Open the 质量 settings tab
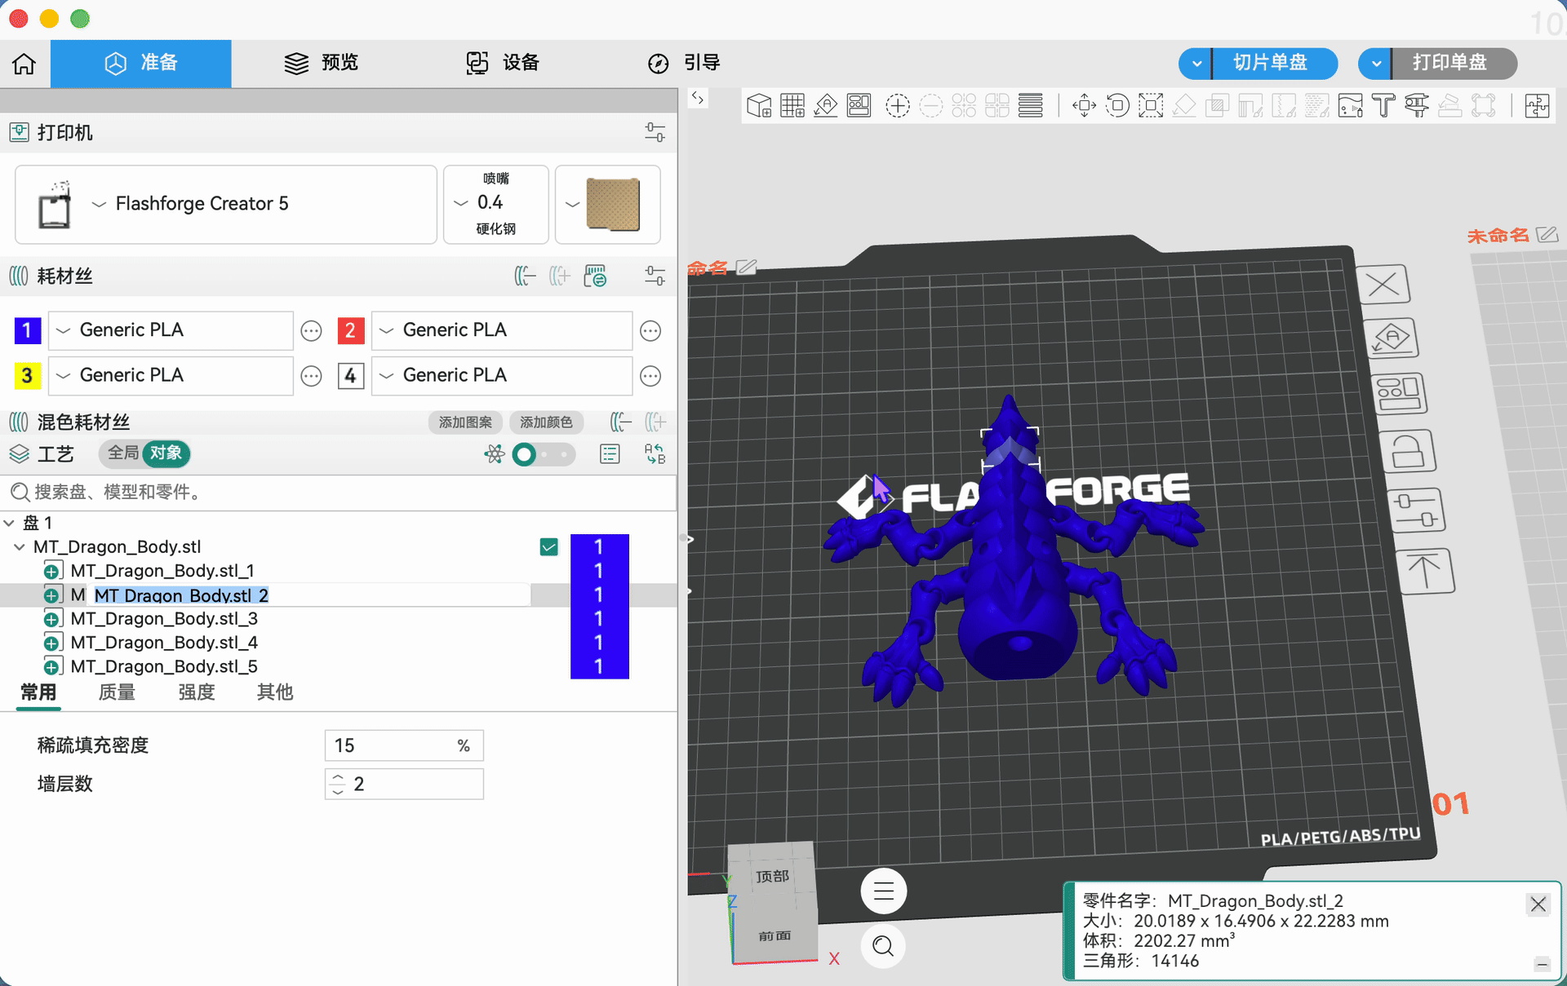 117,692
